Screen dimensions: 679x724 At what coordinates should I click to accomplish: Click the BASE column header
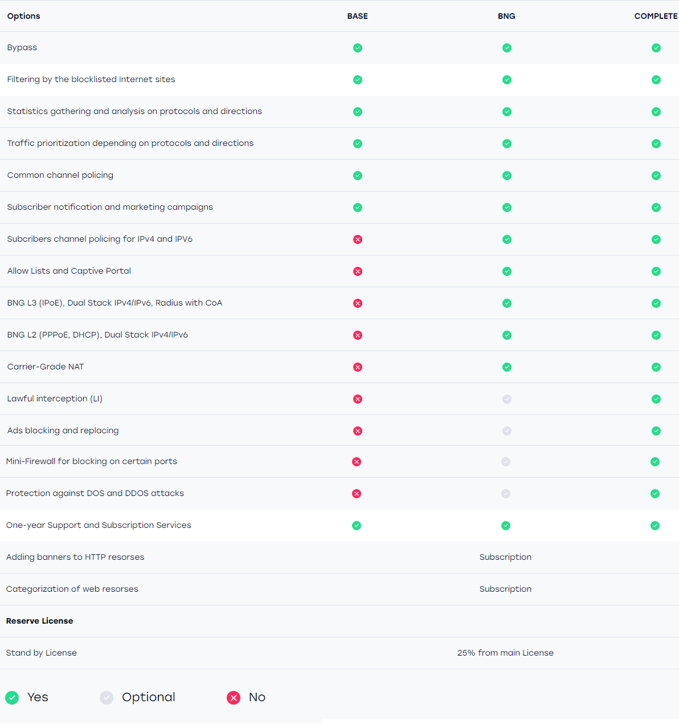pos(358,16)
